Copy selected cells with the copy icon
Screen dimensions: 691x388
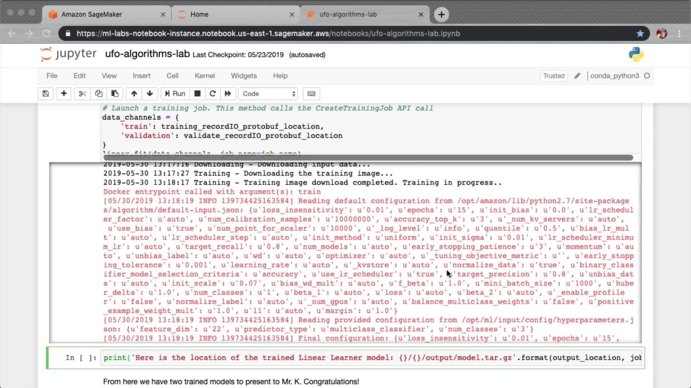(99, 94)
